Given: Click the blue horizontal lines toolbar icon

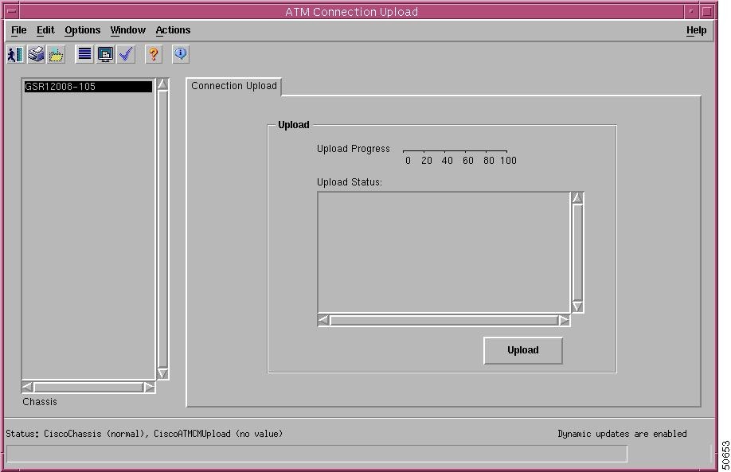Looking at the screenshot, I should 84,54.
